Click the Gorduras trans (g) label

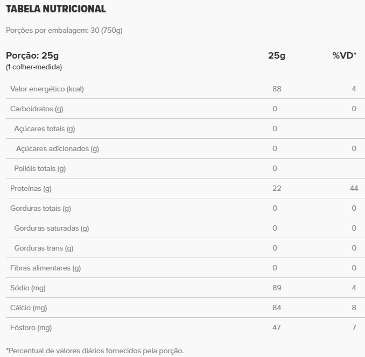point(44,248)
